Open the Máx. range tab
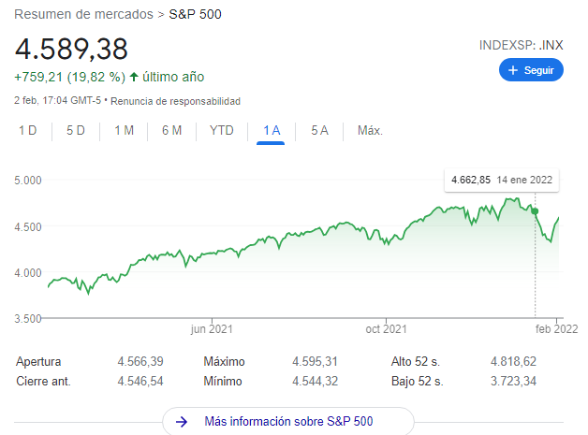The image size is (588, 435). pos(370,131)
